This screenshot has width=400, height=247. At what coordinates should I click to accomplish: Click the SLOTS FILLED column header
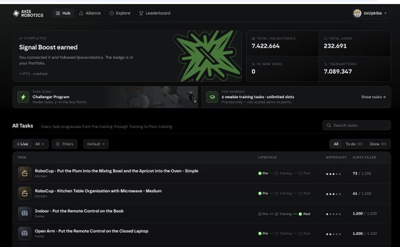click(364, 157)
